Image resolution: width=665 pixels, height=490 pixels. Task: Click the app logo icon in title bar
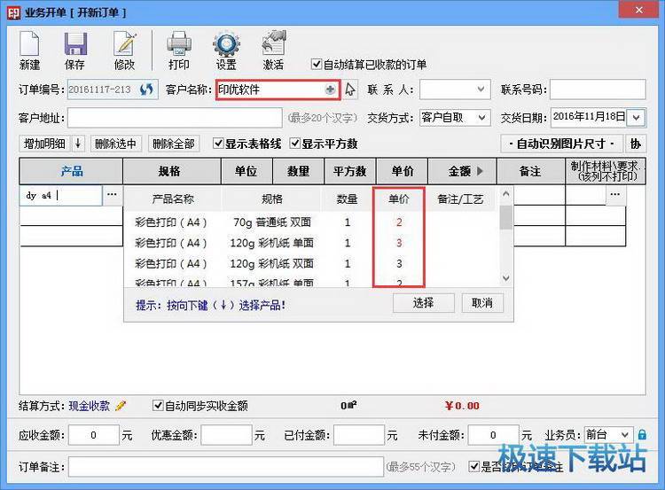click(13, 12)
